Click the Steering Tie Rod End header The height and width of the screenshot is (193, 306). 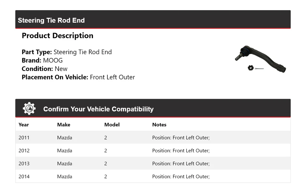pos(51,20)
